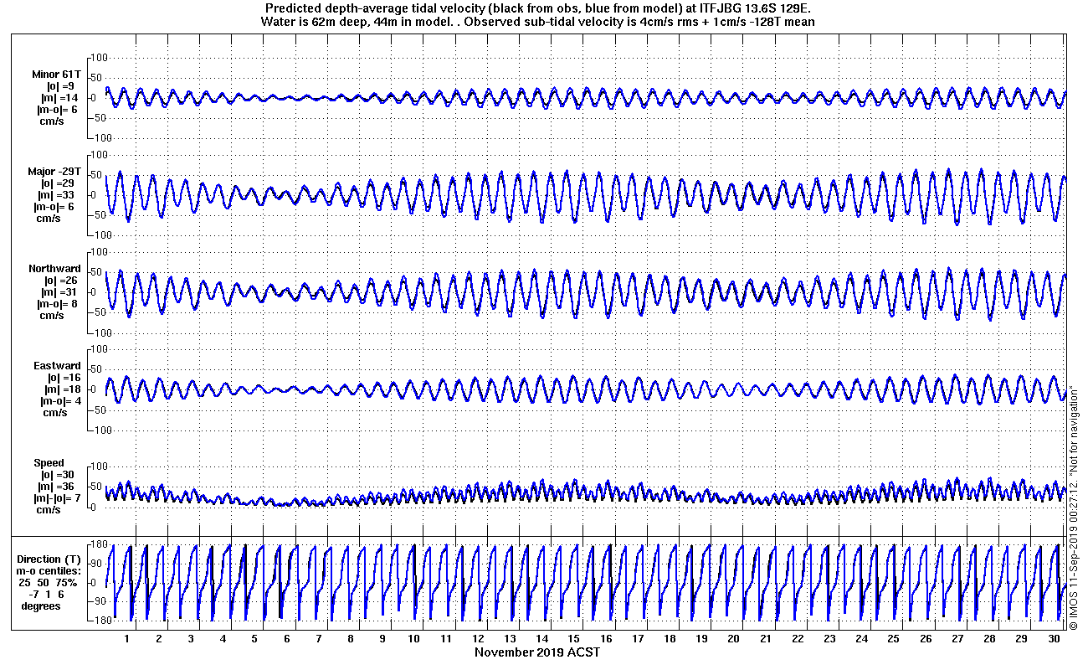
Task: Click day "17" on the date axis
Action: 638,639
